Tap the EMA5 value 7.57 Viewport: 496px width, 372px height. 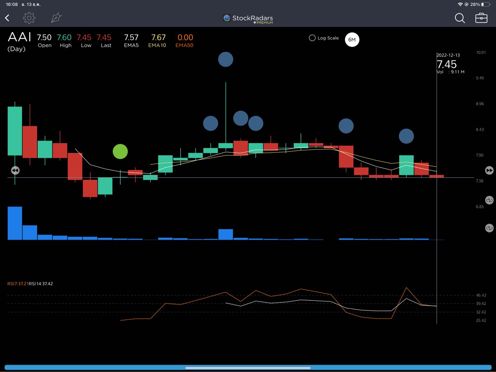(x=131, y=37)
